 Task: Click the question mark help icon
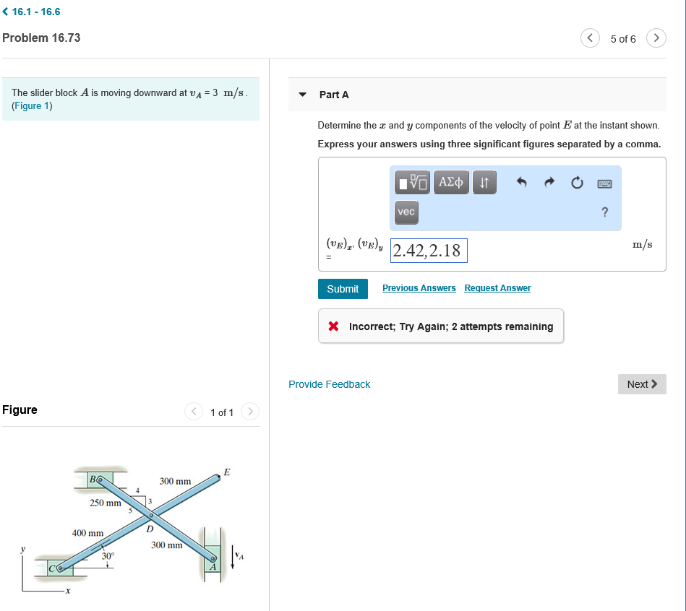[x=604, y=212]
